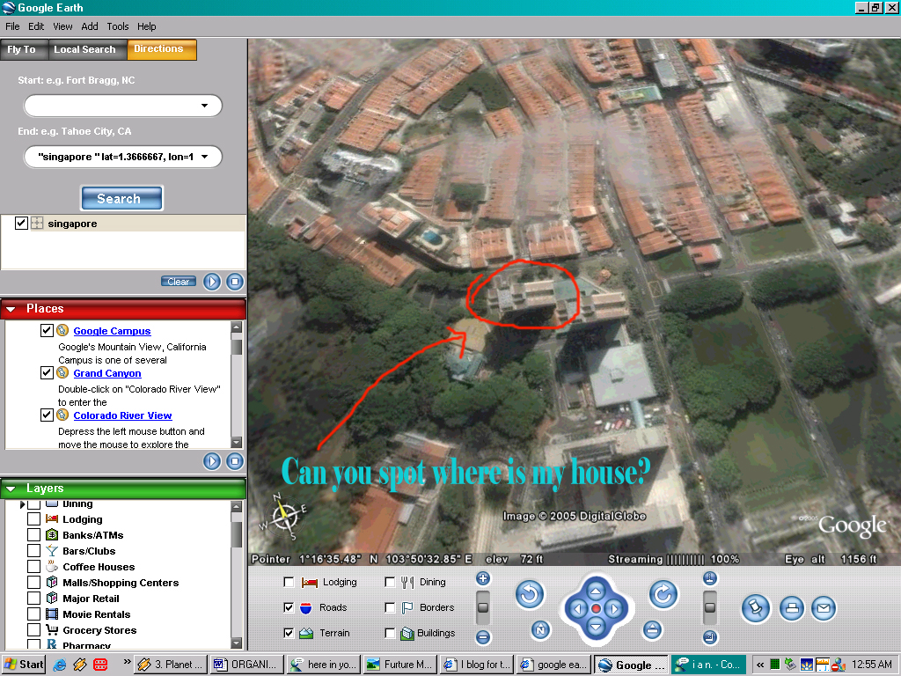Screen dimensions: 901x676
Task: Uncheck the Colorado River View placemark
Action: pos(48,415)
